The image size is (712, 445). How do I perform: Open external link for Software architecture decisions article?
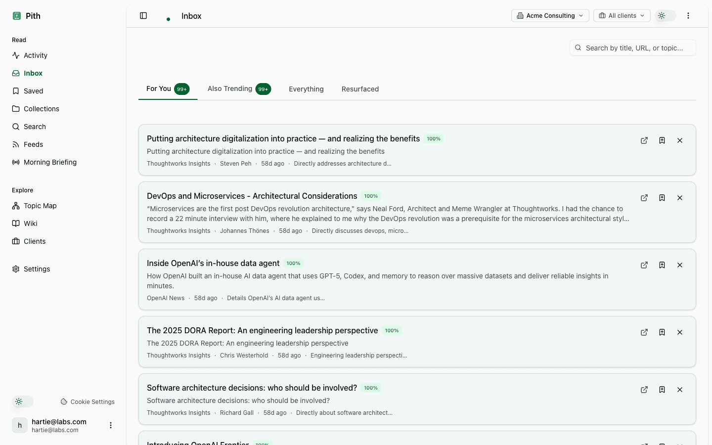[x=644, y=390]
